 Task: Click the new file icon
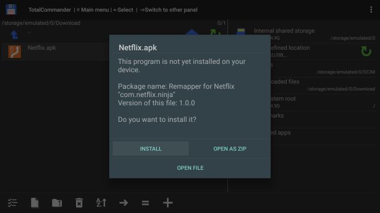click(34, 202)
